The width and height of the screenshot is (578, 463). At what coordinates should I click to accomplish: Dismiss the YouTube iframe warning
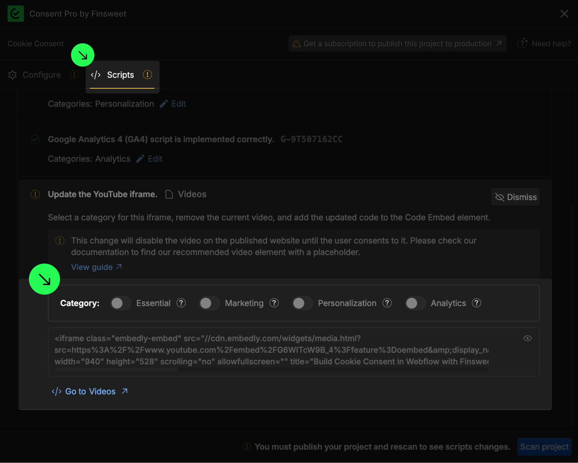(x=515, y=197)
